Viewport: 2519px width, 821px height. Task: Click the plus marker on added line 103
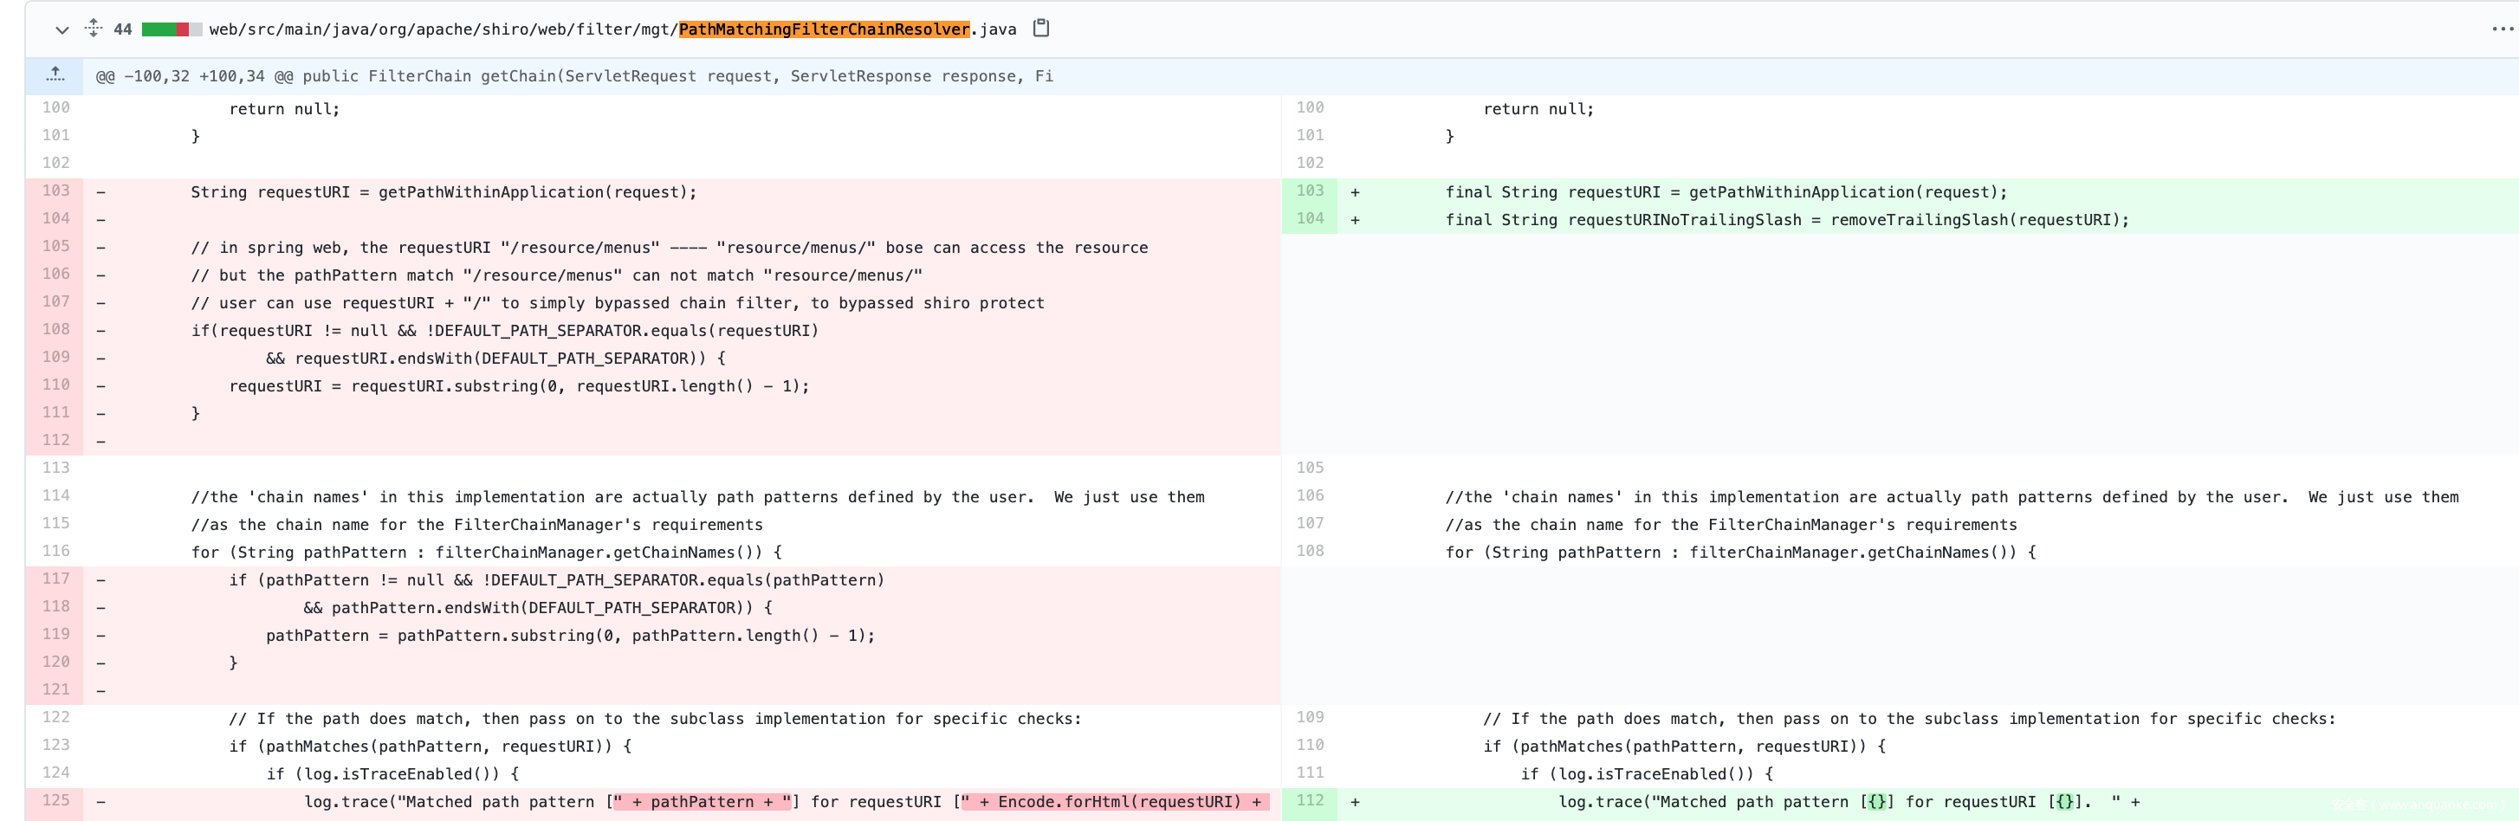(x=1356, y=192)
